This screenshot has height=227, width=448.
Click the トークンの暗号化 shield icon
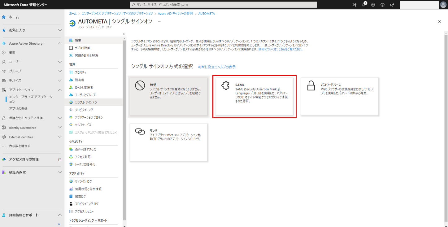click(x=71, y=164)
